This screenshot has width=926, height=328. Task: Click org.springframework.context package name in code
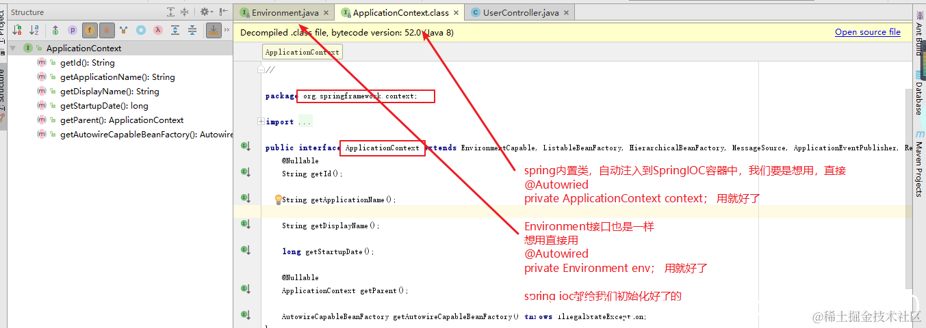pyautogui.click(x=359, y=96)
